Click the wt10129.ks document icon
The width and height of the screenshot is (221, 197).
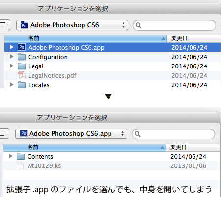[21, 165]
